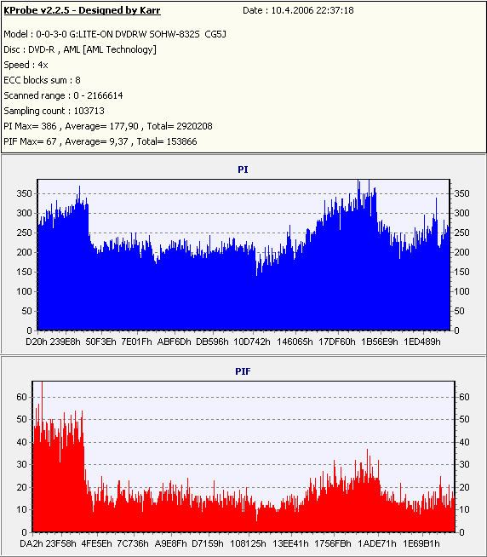Click the PI chart title
Screen dimensions: 487x557
coord(243,169)
